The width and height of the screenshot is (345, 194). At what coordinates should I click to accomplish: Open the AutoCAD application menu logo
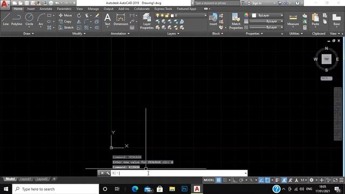click(x=5, y=4)
